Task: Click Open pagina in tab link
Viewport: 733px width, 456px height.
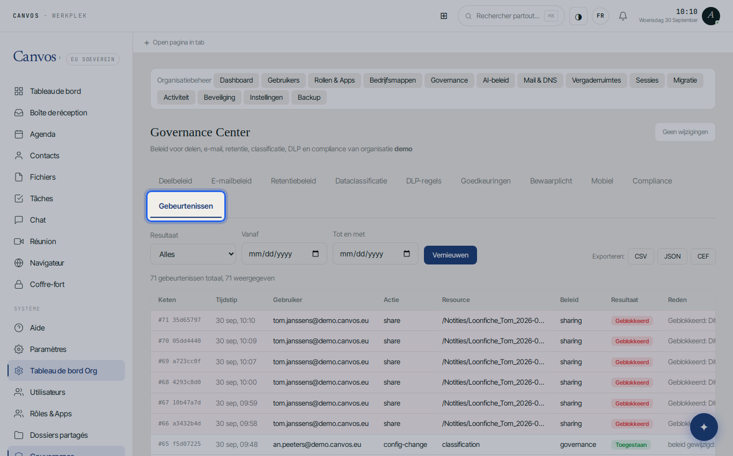Action: tap(174, 42)
